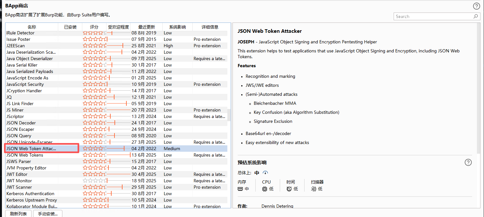Viewport: 484px width, 217px height.
Task: Open the estimated system impact help icon
Action: 468,162
